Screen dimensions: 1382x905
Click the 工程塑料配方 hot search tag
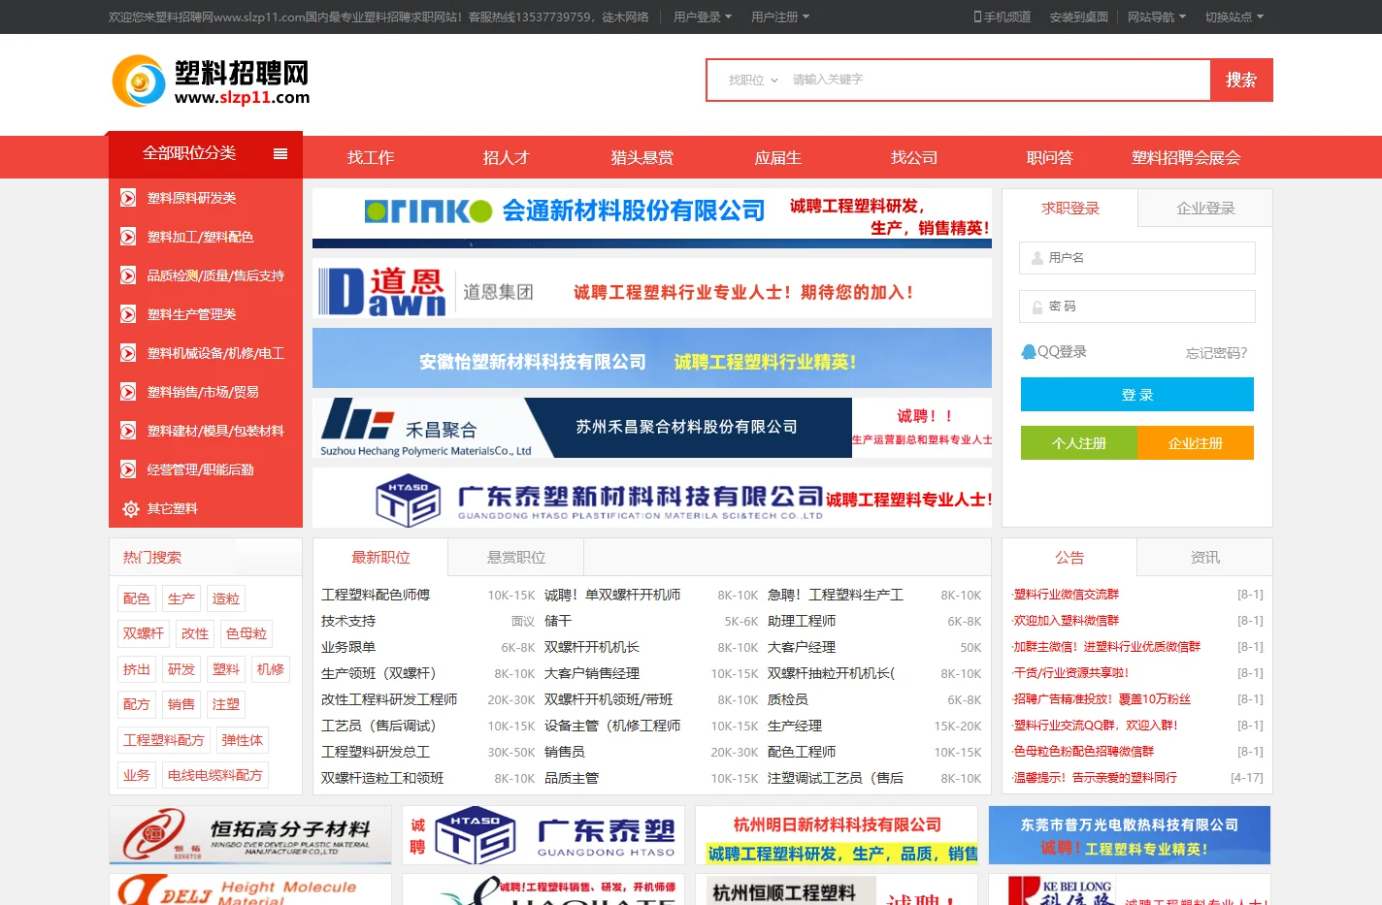tap(164, 740)
